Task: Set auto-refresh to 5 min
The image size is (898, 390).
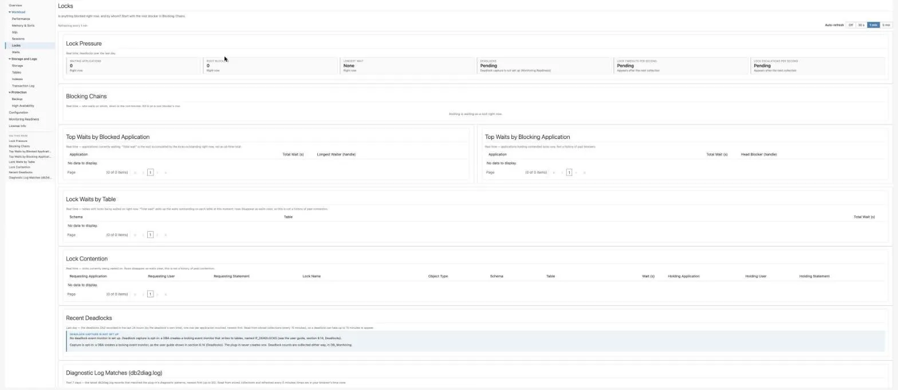Action: [887, 25]
